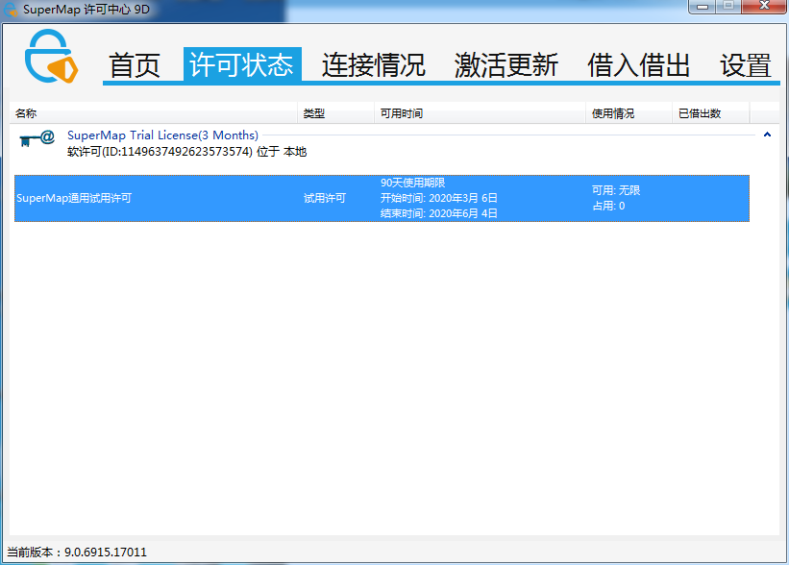This screenshot has width=789, height=565.
Task: Click the 可用: 无限 text
Action: [616, 190]
